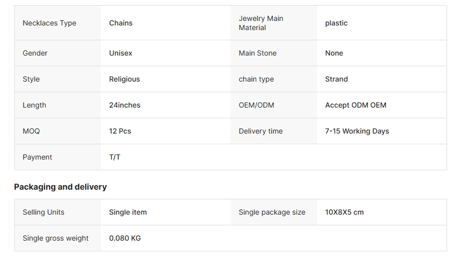This screenshot has height=259, width=469.
Task: Select the Strand value
Action: (336, 79)
